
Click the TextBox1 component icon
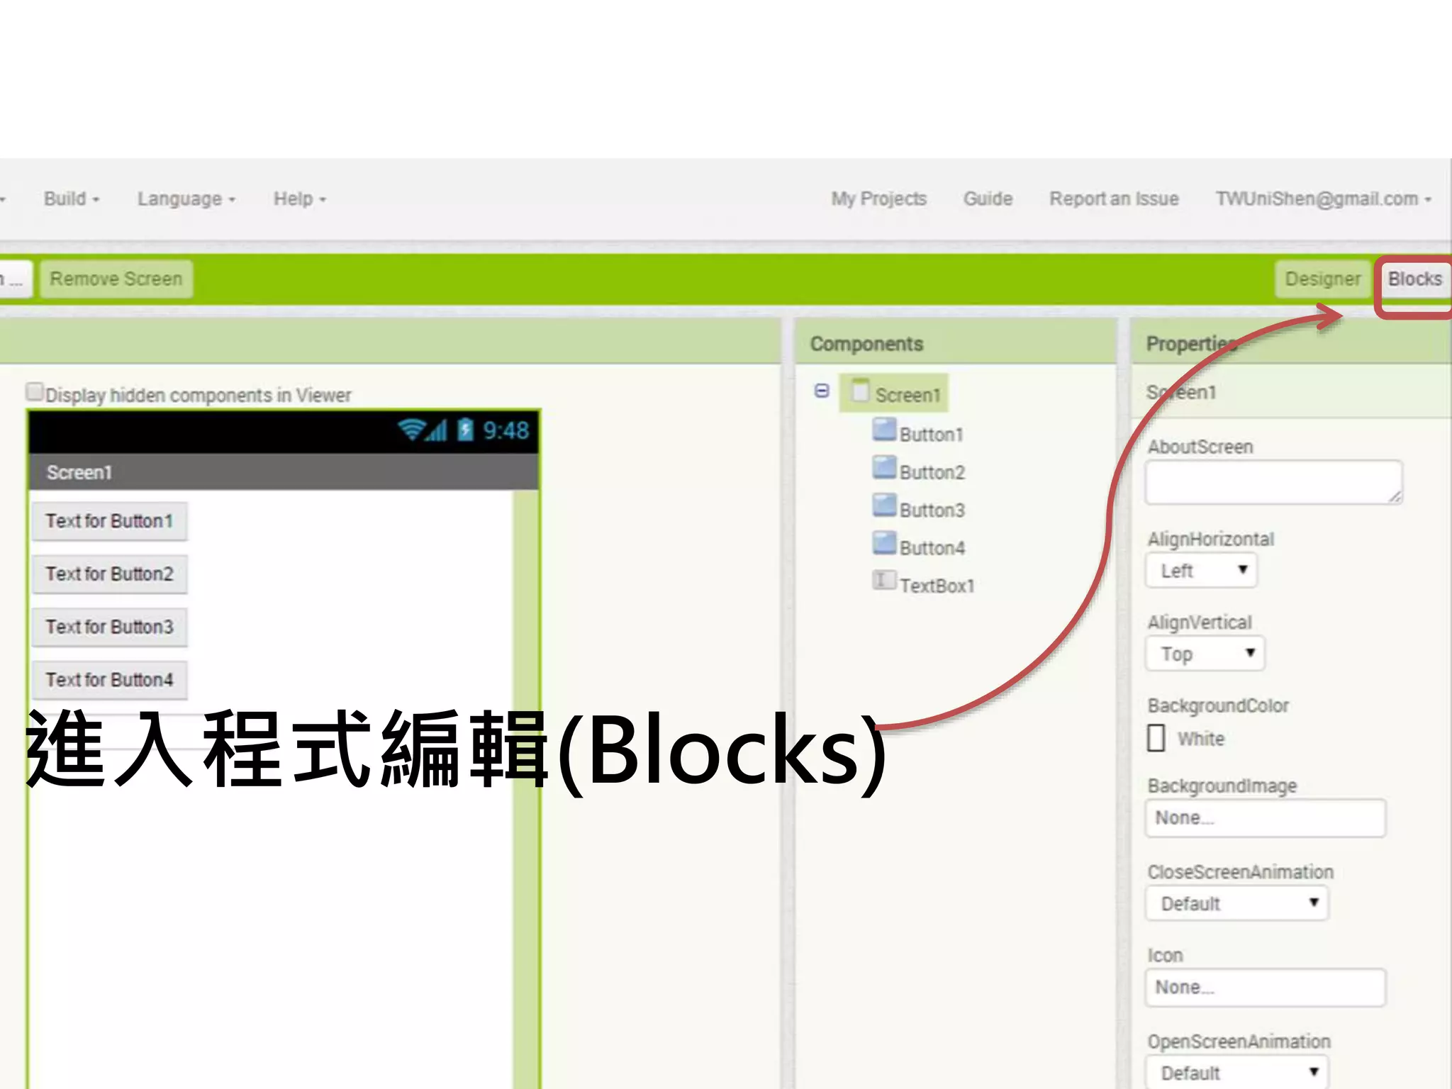click(x=884, y=581)
